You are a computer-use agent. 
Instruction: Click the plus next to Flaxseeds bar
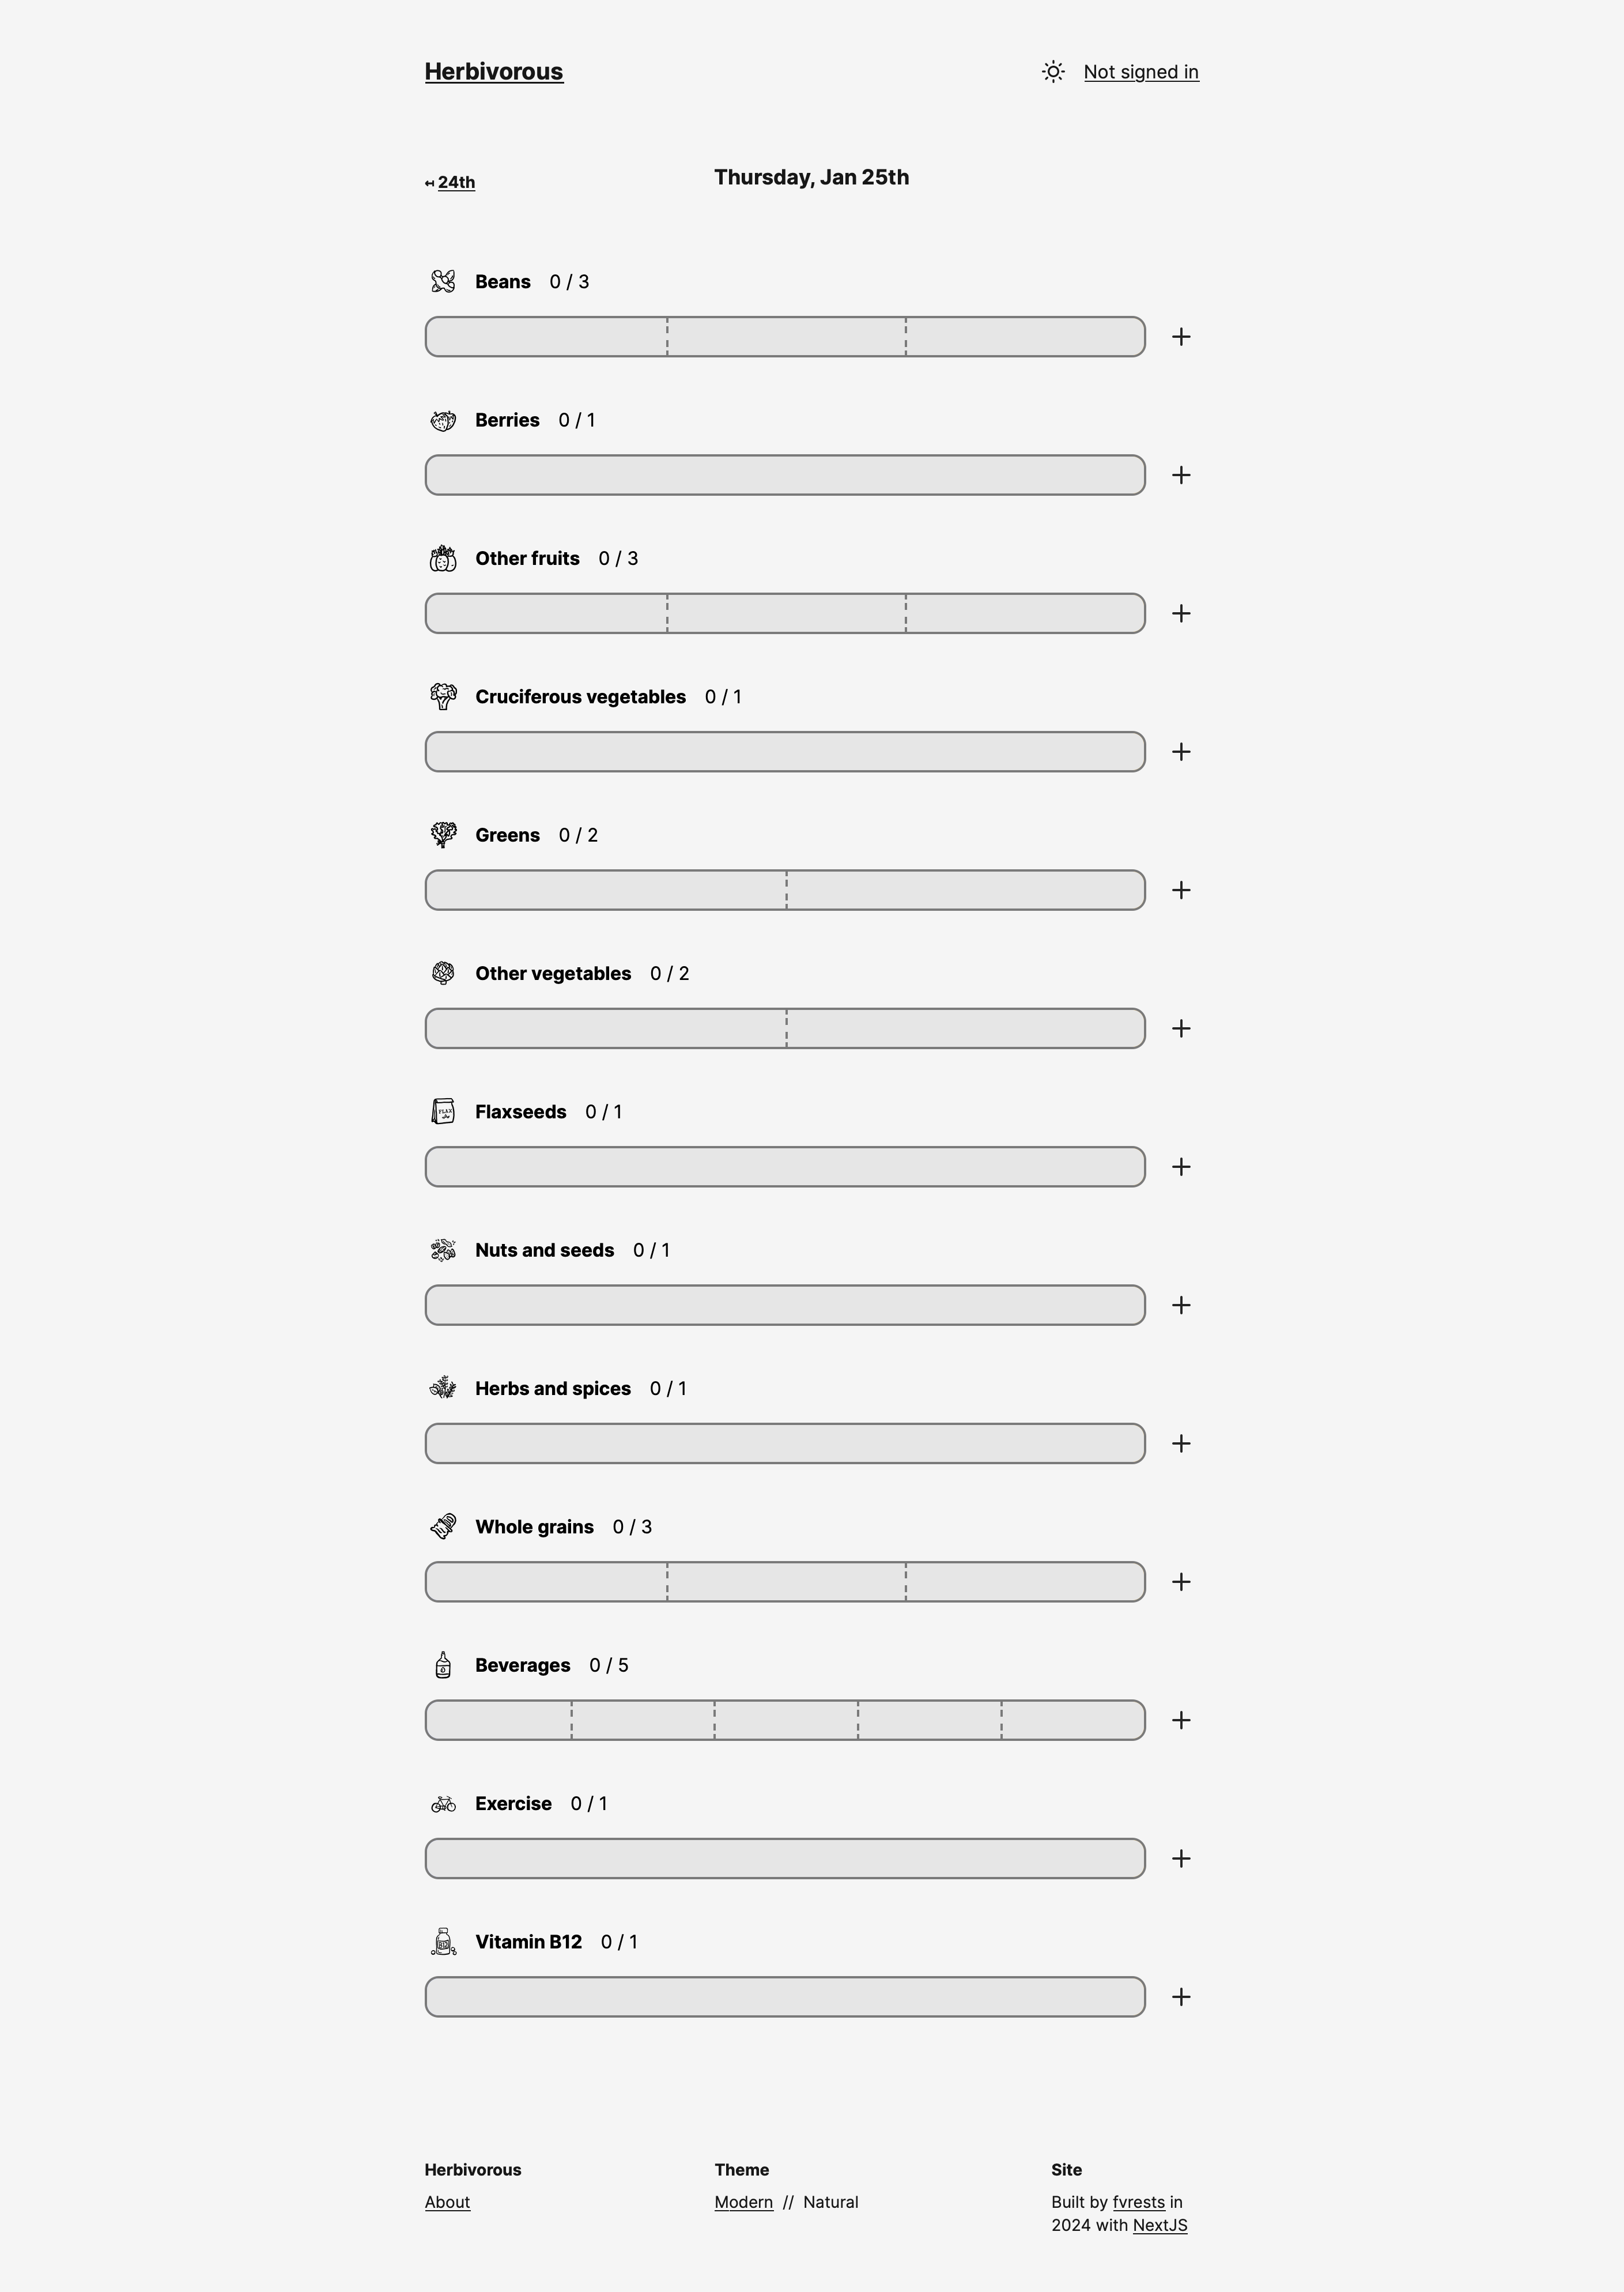tap(1181, 1167)
